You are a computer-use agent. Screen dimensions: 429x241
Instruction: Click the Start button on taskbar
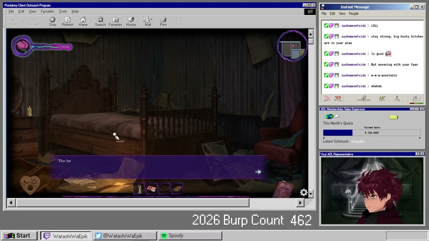coord(19,236)
